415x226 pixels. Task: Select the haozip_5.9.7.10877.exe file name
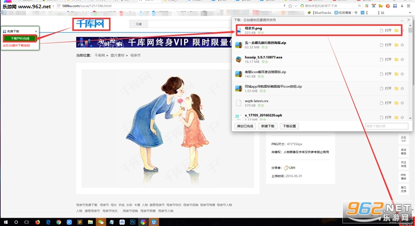coord(264,57)
